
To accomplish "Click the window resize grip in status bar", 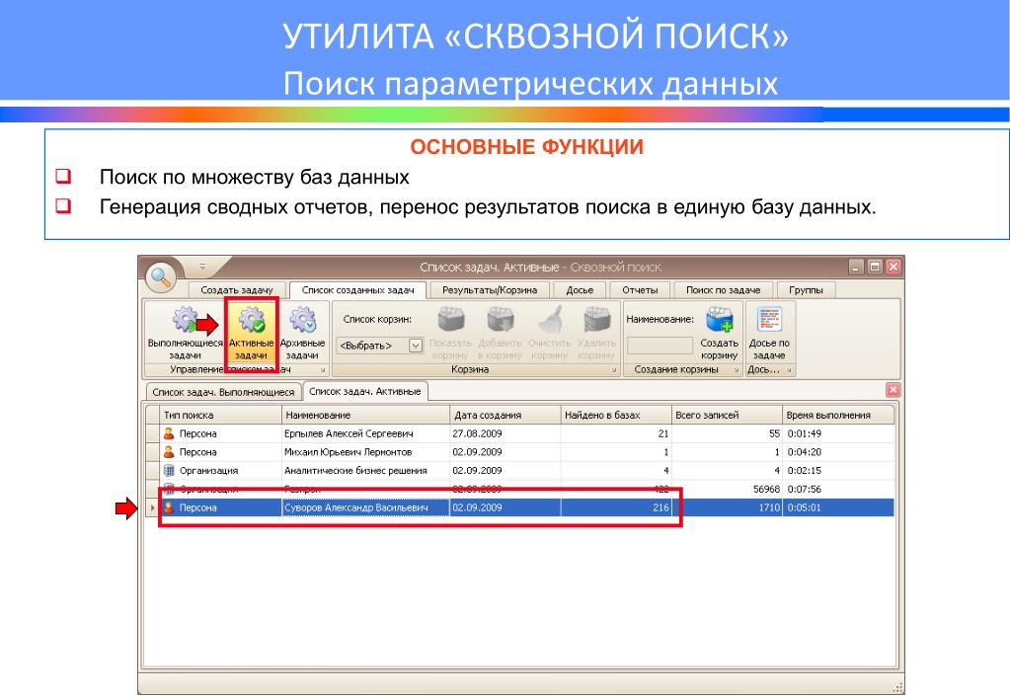I will pos(897,688).
